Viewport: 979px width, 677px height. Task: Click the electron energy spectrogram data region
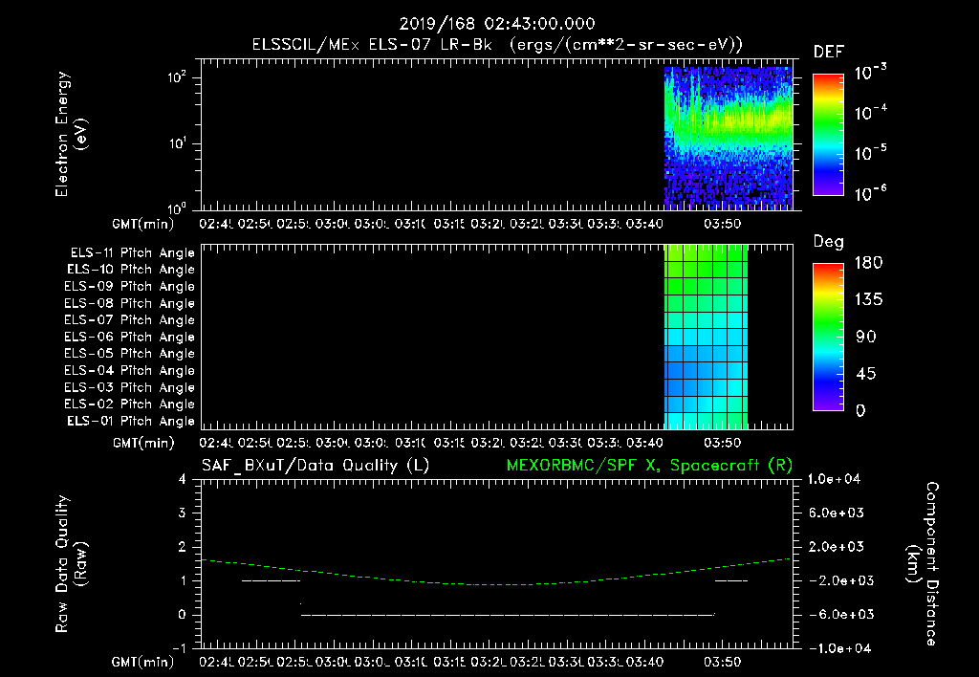pos(728,138)
